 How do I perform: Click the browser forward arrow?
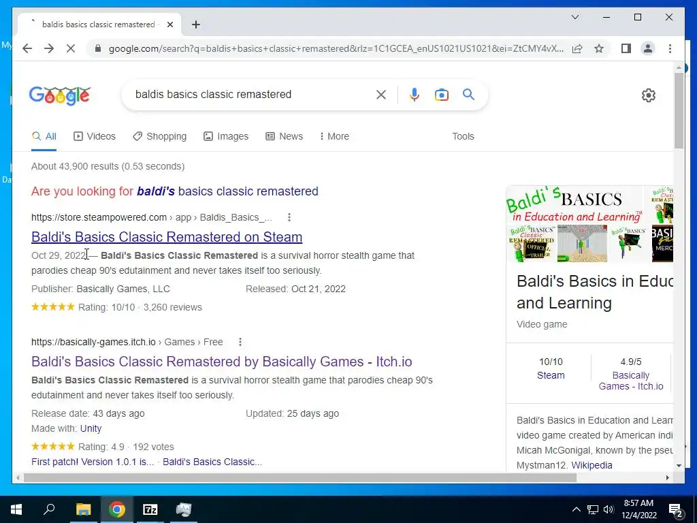click(x=49, y=48)
